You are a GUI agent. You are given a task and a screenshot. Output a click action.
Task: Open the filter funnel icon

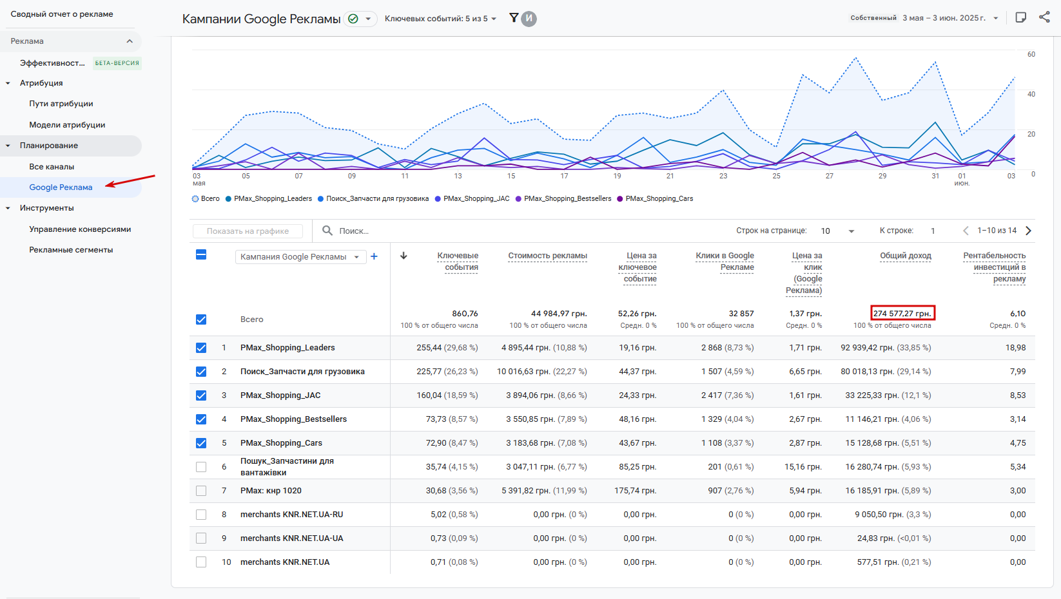pyautogui.click(x=514, y=18)
